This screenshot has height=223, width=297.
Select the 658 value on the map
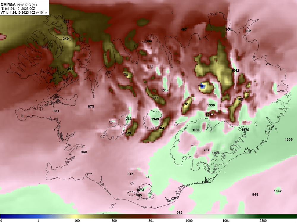66,21
